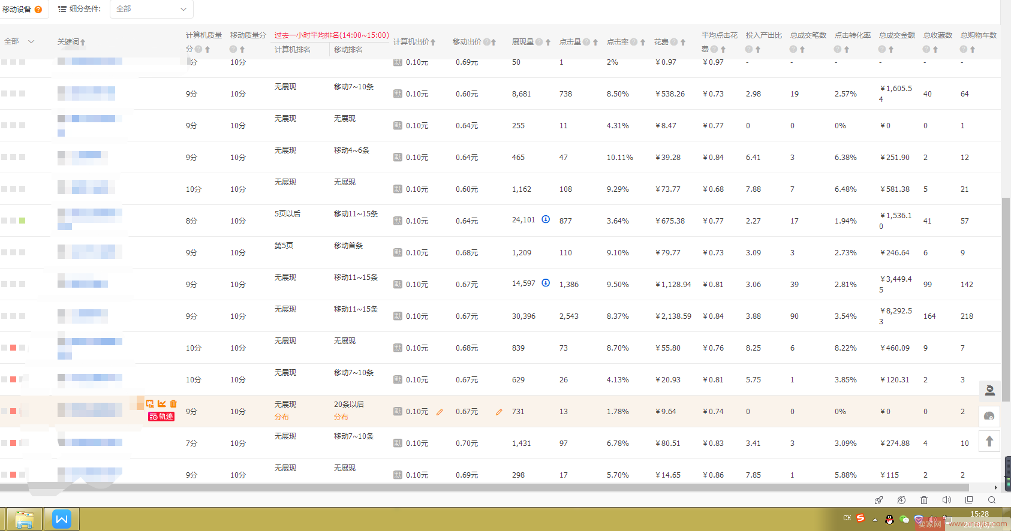This screenshot has width=1011, height=531.
Task: Sort by 移动出价 arrow
Action: click(x=494, y=42)
